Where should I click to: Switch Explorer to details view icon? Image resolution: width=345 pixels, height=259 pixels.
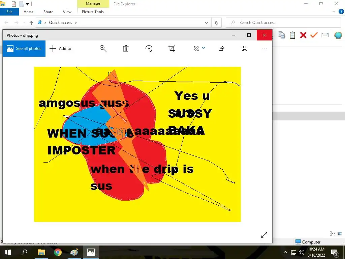[333, 233]
